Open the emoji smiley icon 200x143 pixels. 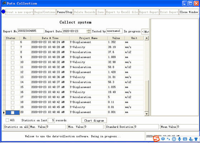click(174, 139)
